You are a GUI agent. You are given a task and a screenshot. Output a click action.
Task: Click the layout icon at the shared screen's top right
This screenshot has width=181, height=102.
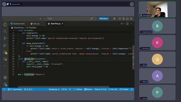tap(132, 4)
